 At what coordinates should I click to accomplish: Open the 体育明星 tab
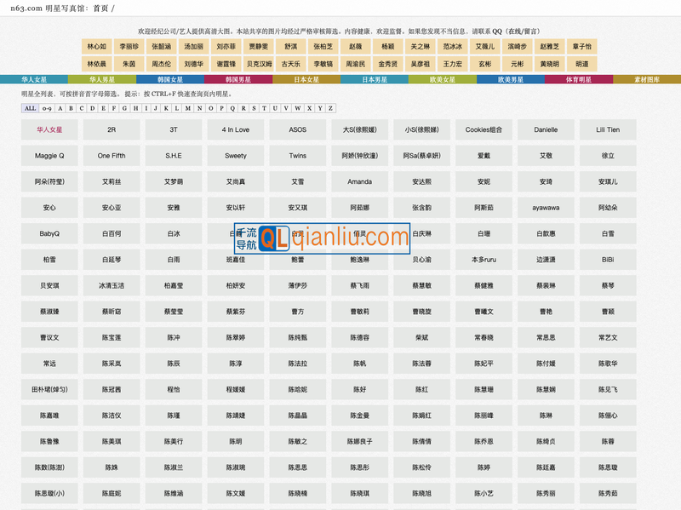click(x=579, y=79)
